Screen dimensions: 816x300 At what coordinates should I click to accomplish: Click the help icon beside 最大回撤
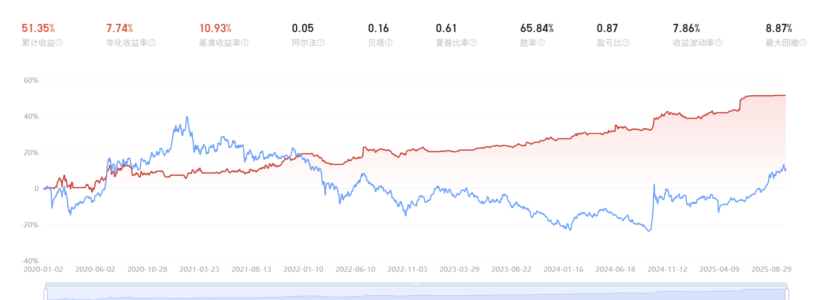click(x=803, y=43)
